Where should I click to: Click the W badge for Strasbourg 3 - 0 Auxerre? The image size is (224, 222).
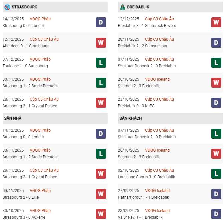(x=101, y=214)
